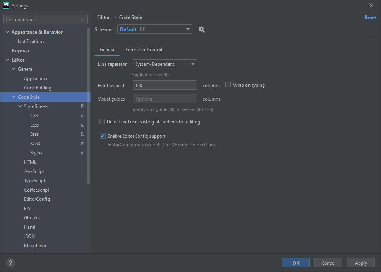Collapse the Style Sheets tree node
The width and height of the screenshot is (381, 272).
pos(20,106)
